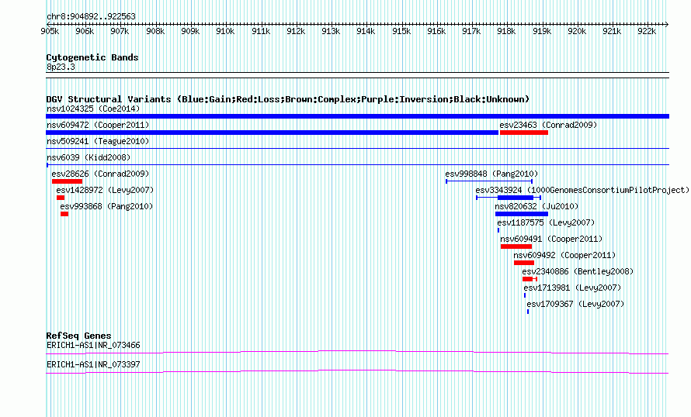Viewport: 691px width, 417px height.
Task: Open the nsv509241 (Teague2010) variant line
Action: point(357,149)
